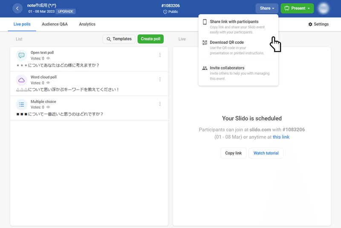Click the QR code icon in Share menu
The width and height of the screenshot is (341, 228).
point(205,42)
